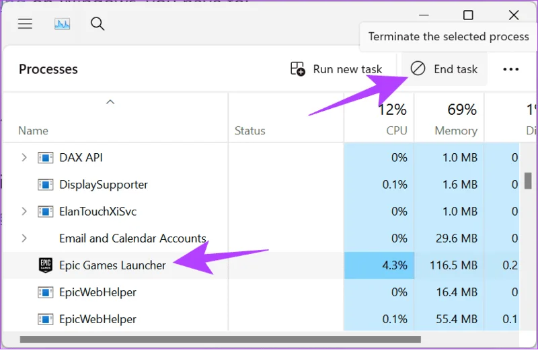
Task: Maximize the Task Manager window
Action: coord(468,15)
